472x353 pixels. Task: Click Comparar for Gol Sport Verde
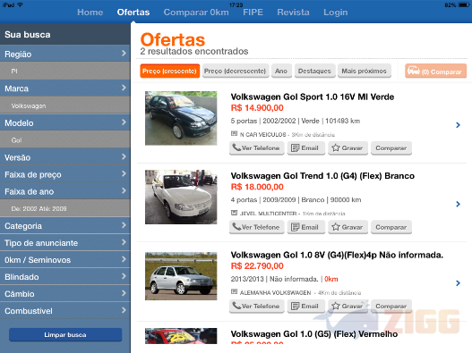[391, 148]
